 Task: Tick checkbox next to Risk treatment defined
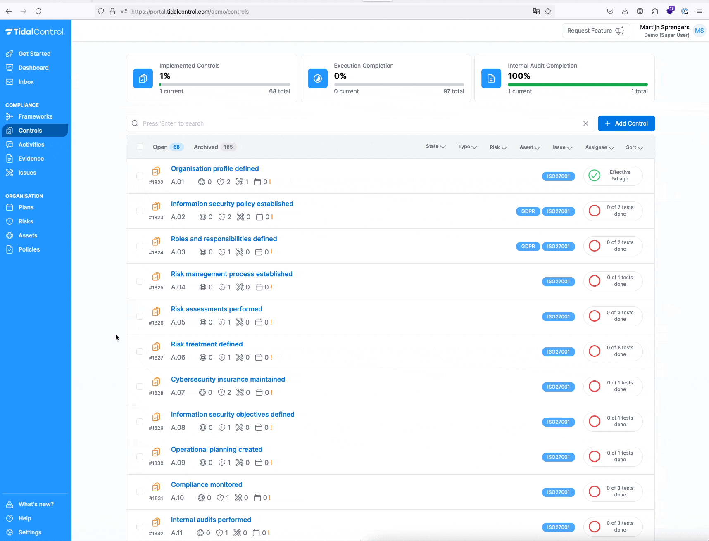click(140, 351)
